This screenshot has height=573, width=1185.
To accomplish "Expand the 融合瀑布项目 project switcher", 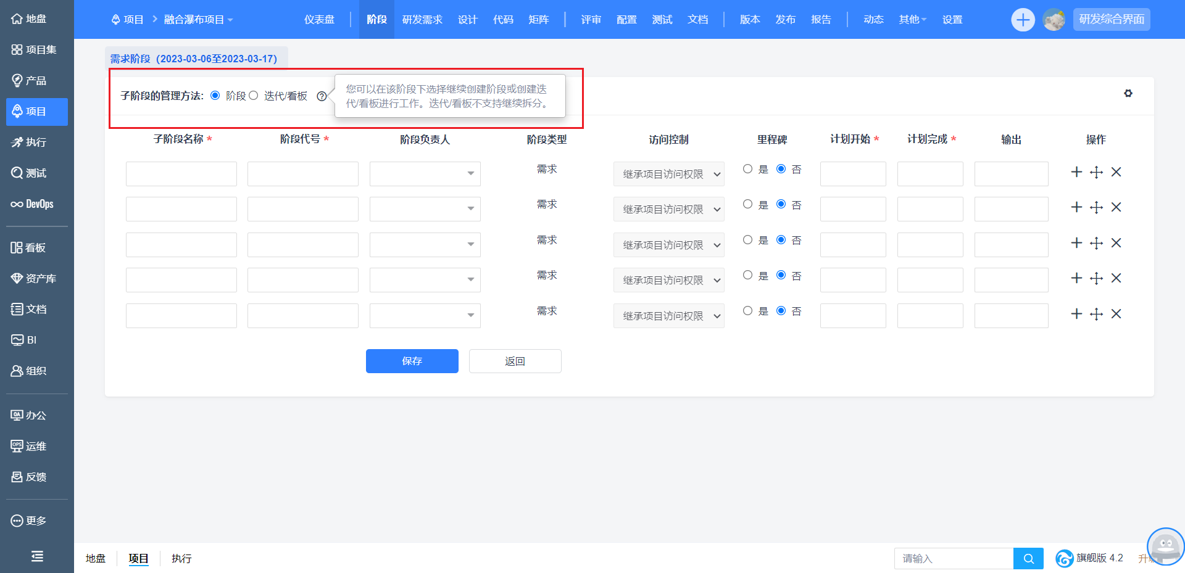I will pyautogui.click(x=198, y=20).
